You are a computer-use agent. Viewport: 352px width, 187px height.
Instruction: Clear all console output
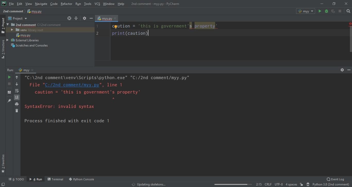[16, 110]
